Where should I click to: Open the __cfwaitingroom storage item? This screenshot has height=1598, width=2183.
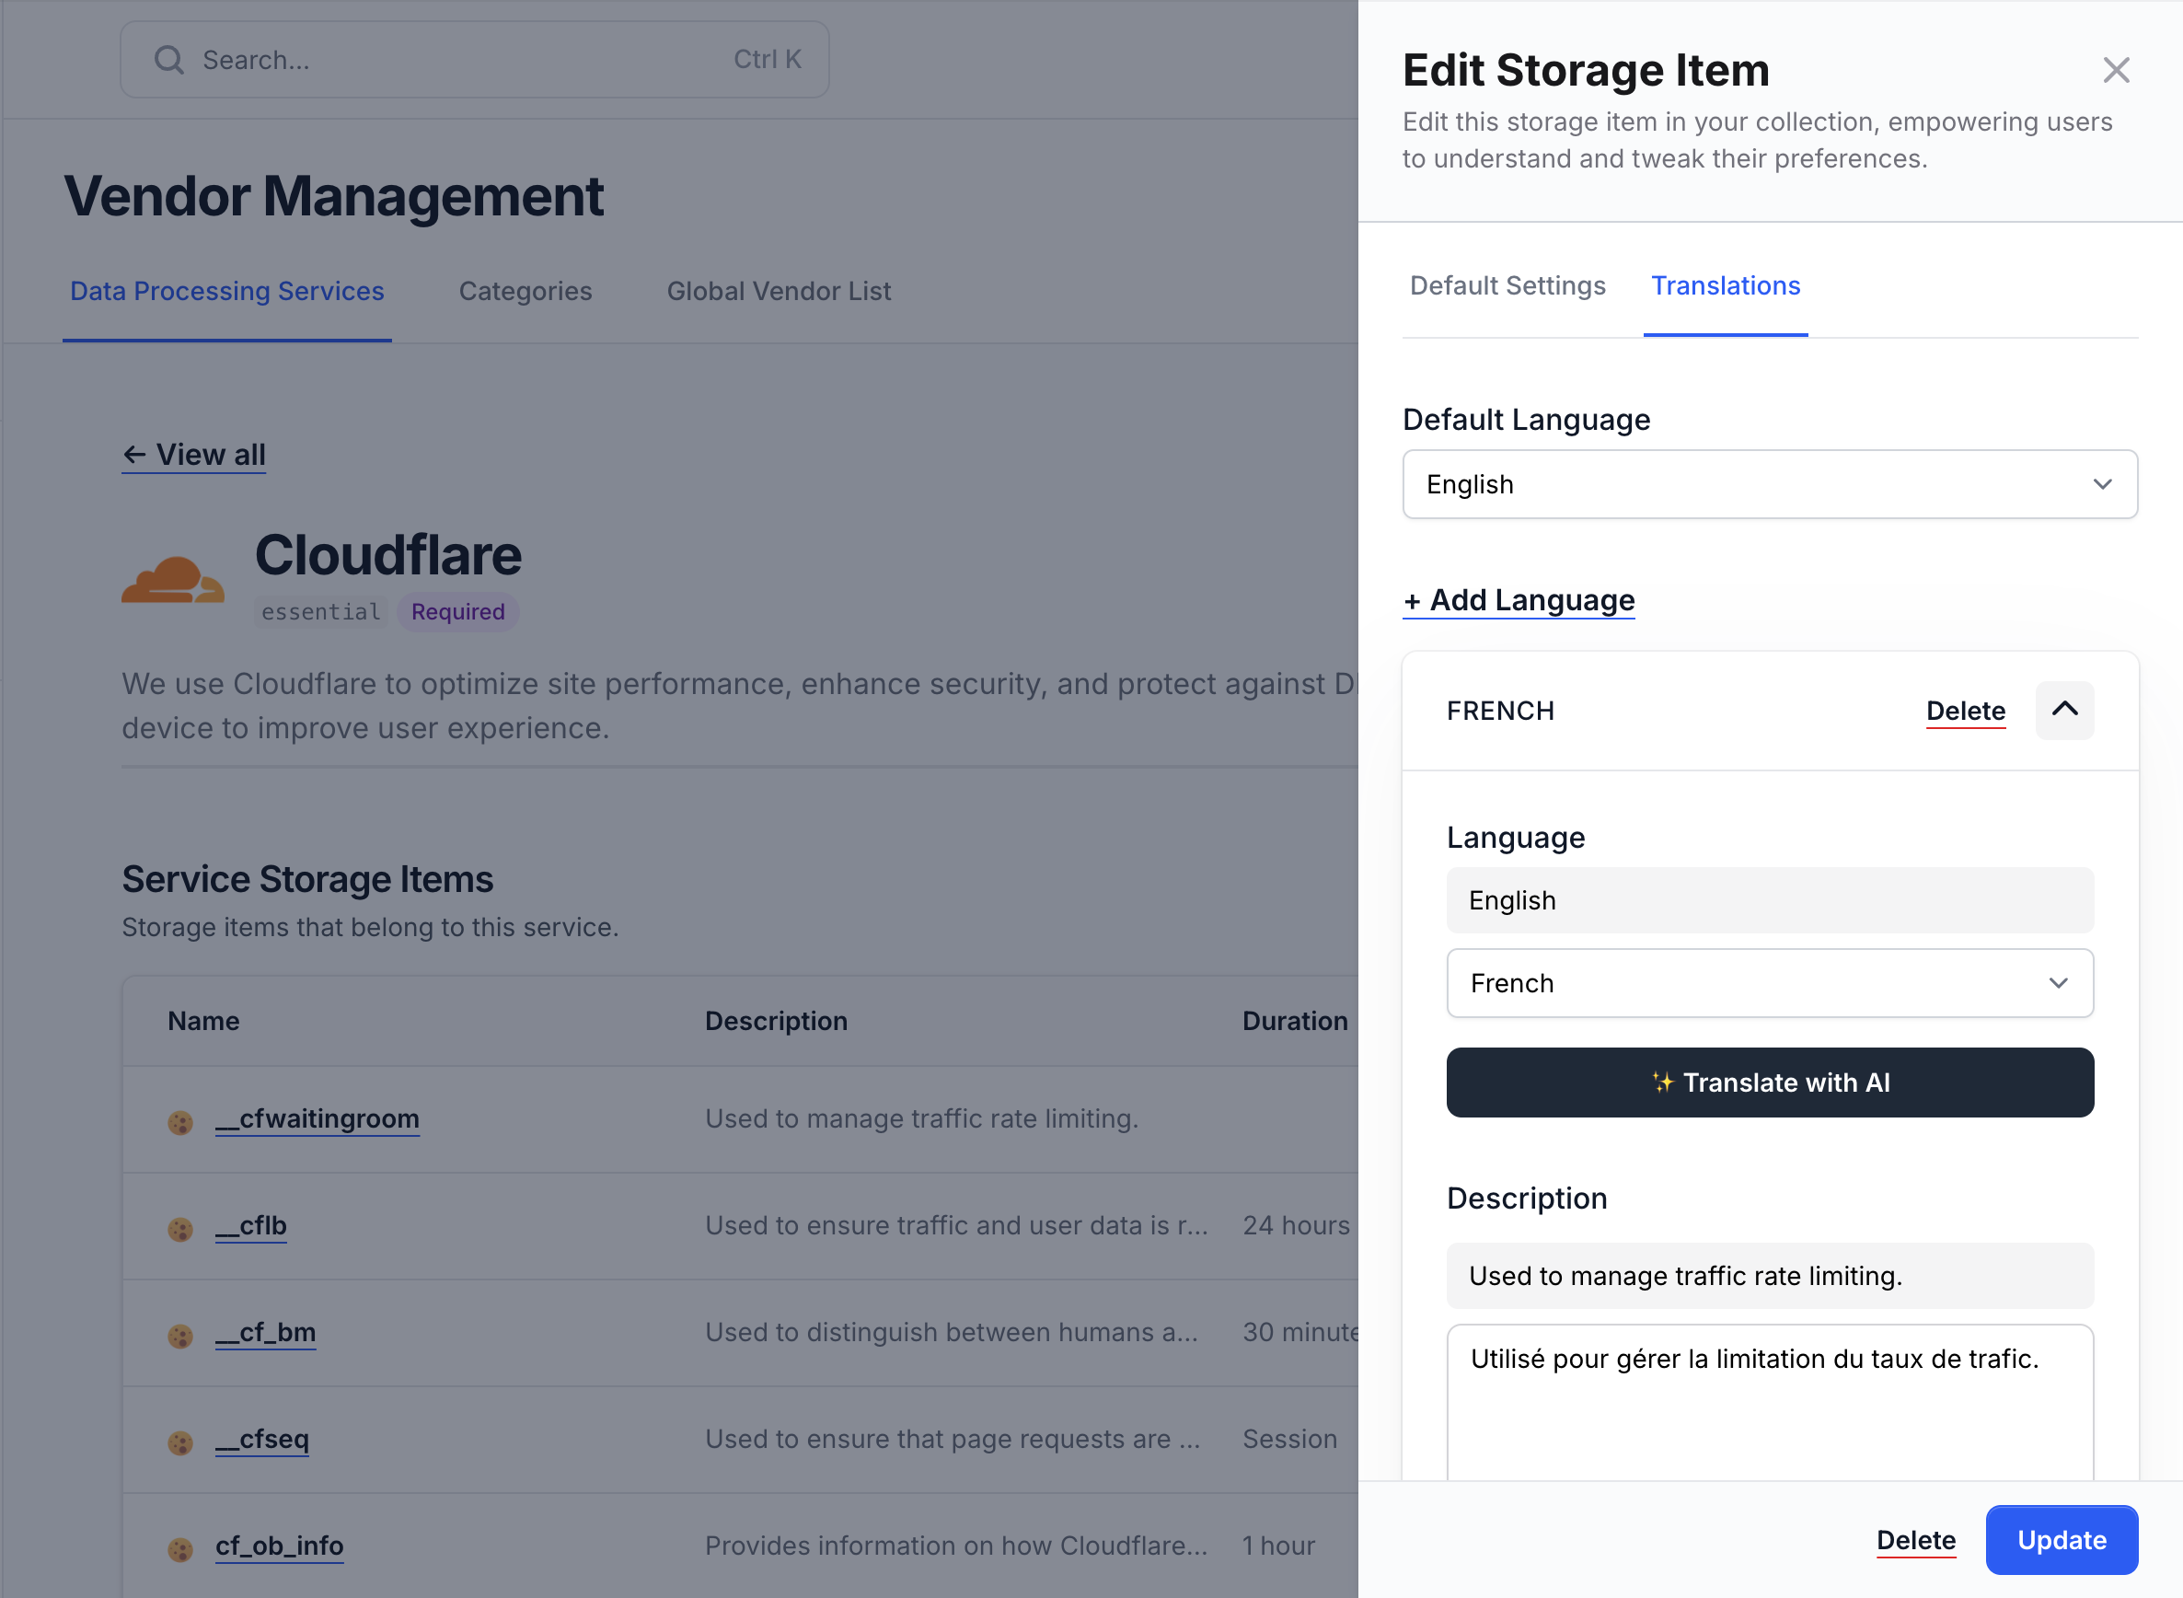318,1119
